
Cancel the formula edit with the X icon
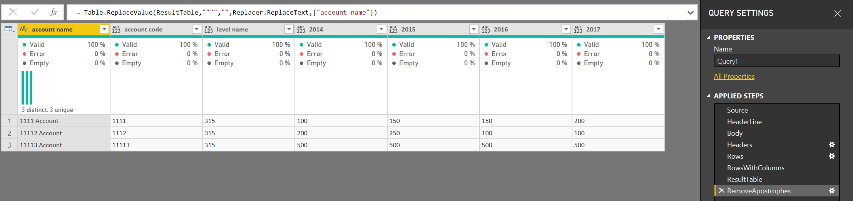coord(13,12)
